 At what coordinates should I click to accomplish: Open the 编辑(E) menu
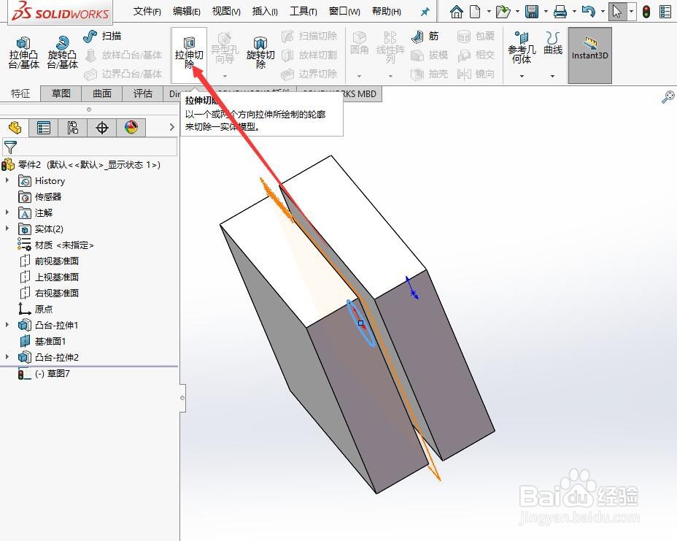pyautogui.click(x=186, y=12)
